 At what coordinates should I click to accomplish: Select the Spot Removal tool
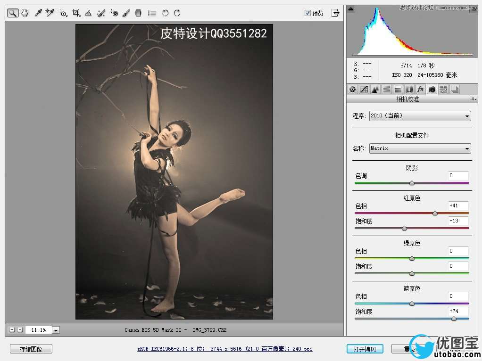click(101, 13)
